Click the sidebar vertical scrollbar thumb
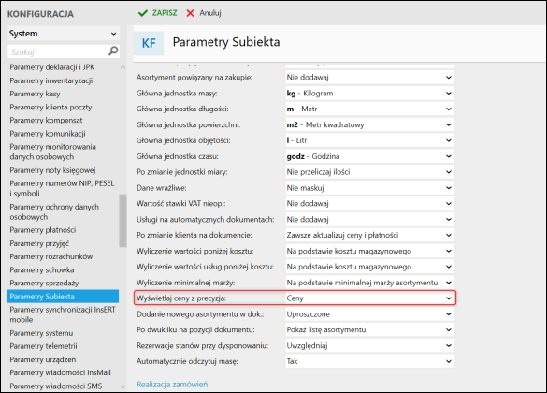The height and width of the screenshot is (393, 547). tap(122, 221)
